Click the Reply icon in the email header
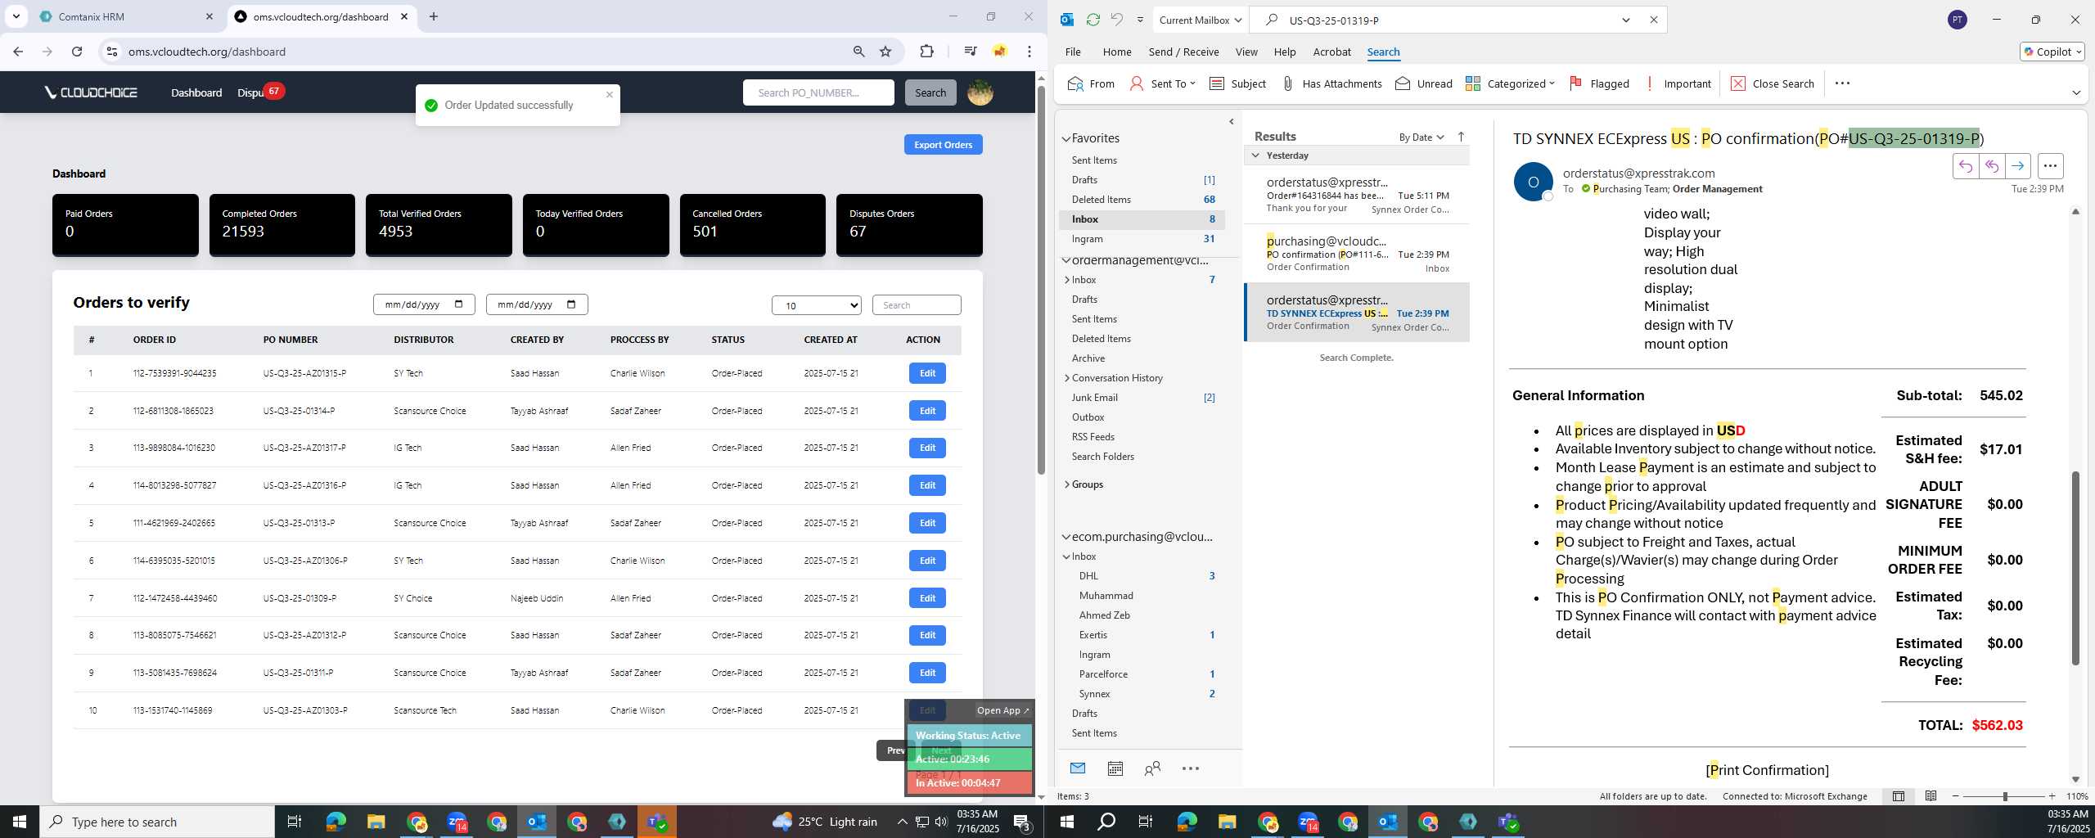Image resolution: width=2095 pixels, height=838 pixels. click(1966, 166)
